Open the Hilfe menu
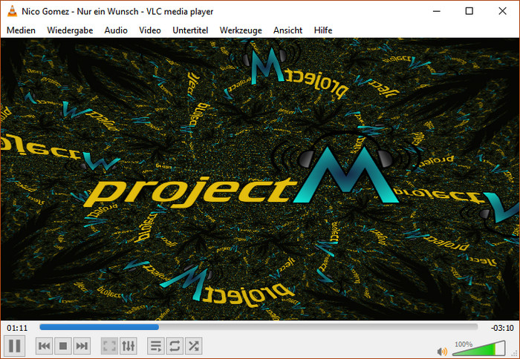 point(323,30)
